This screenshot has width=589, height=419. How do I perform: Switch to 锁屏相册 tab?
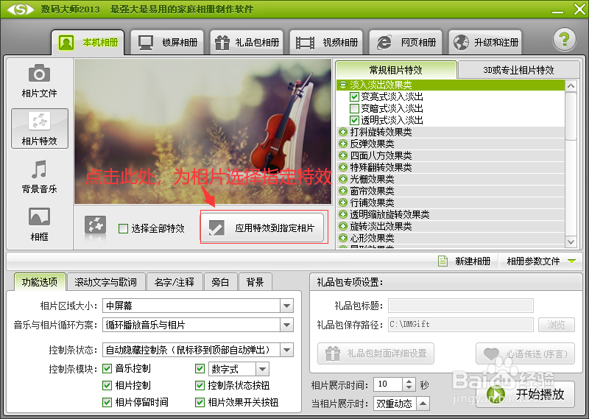pyautogui.click(x=168, y=43)
